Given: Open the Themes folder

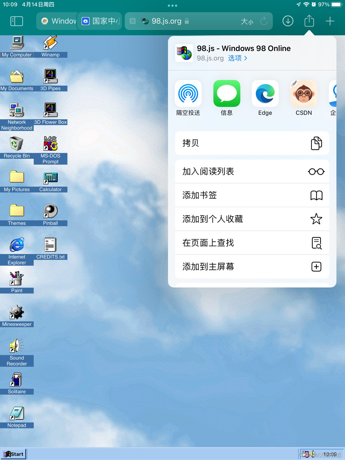Looking at the screenshot, I should [17, 215].
